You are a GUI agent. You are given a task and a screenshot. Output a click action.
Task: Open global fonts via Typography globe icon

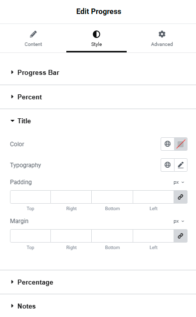168,165
